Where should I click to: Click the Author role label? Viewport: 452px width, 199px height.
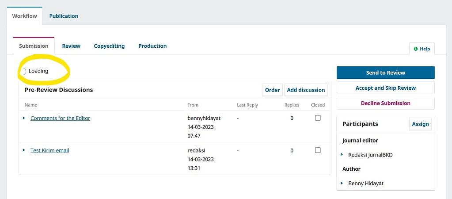351,169
